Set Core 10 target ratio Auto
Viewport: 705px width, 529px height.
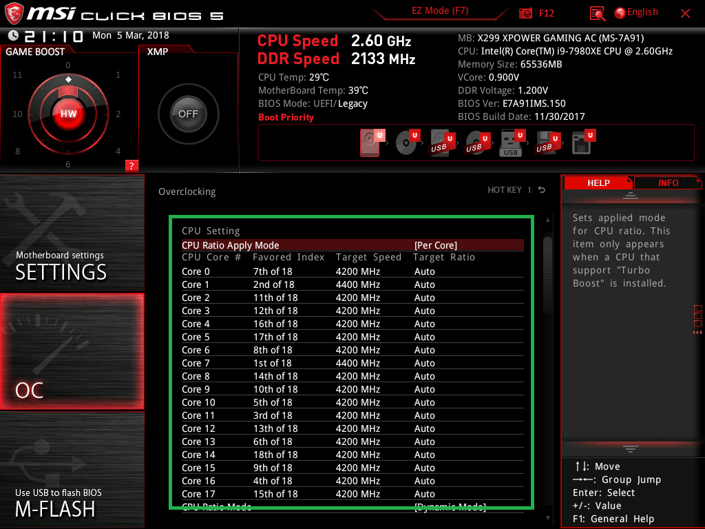coord(424,402)
